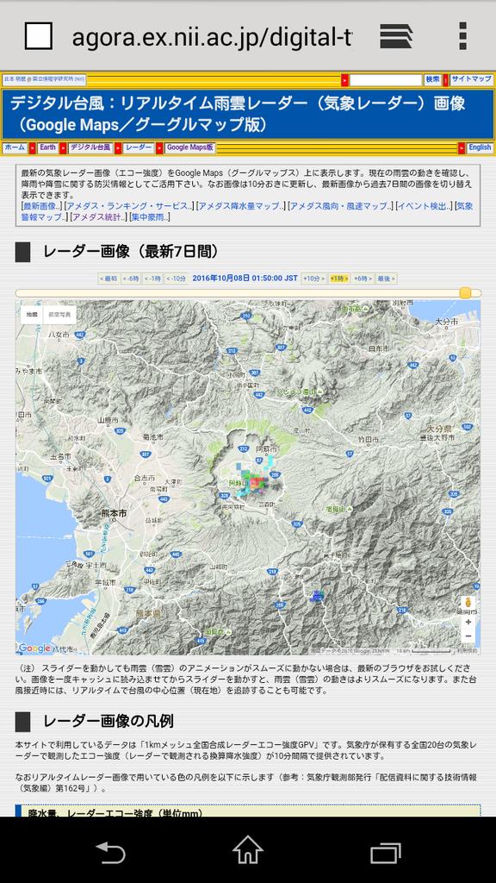The width and height of the screenshot is (496, 883).
Task: Switch the site to English
Action: (x=480, y=148)
